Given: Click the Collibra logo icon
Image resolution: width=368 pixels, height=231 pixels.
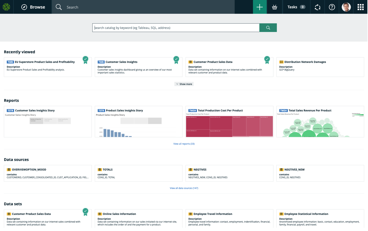Looking at the screenshot, I should 6,7.
